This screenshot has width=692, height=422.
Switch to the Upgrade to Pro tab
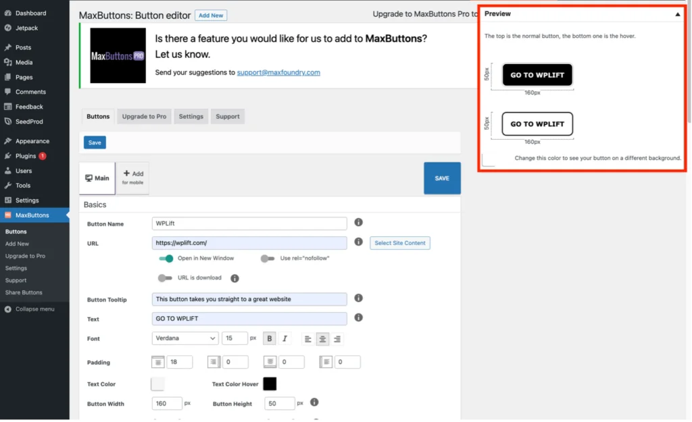(x=145, y=116)
